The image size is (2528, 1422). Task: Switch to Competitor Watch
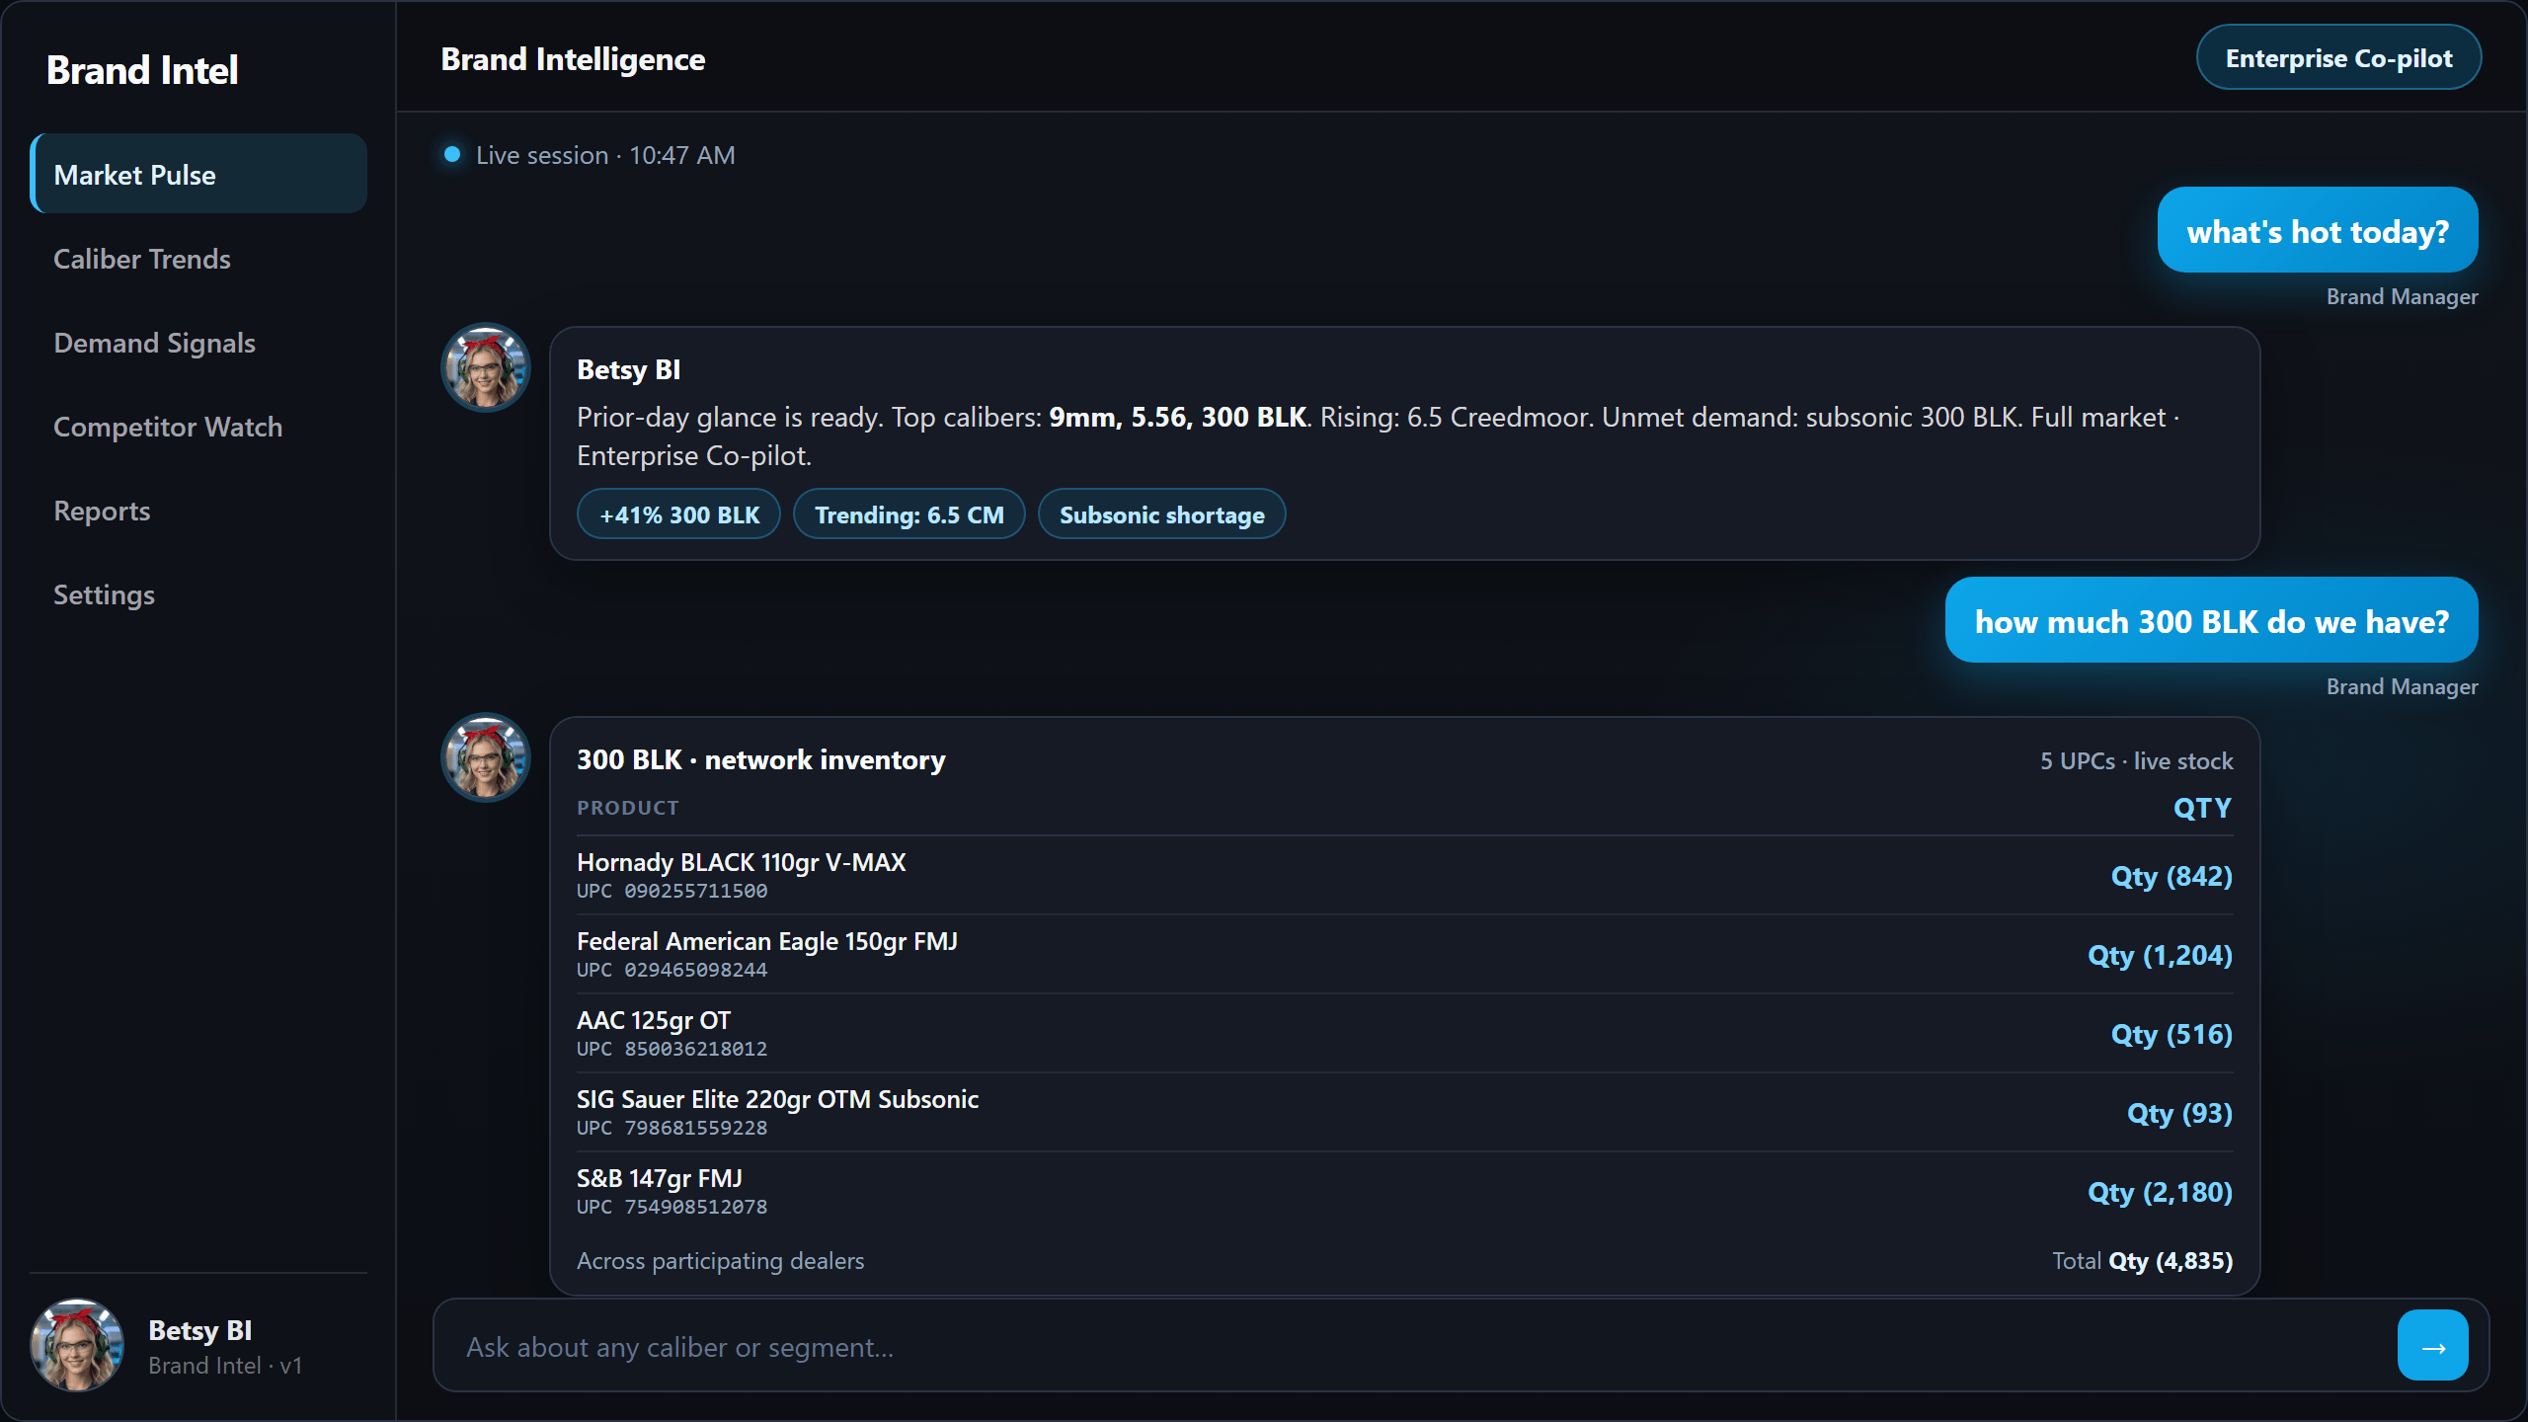[198, 427]
